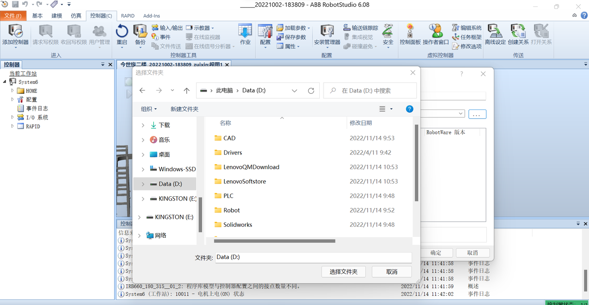
Task: Open the 仿真 (Simulation) ribbon tab
Action: coord(76,16)
